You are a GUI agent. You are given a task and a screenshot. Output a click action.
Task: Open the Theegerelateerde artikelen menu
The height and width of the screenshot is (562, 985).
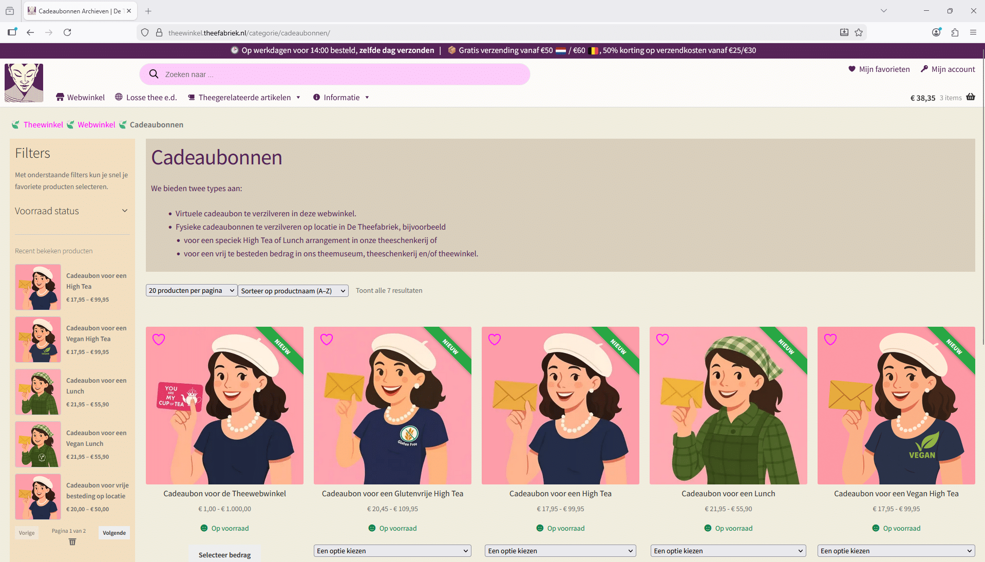244,98
